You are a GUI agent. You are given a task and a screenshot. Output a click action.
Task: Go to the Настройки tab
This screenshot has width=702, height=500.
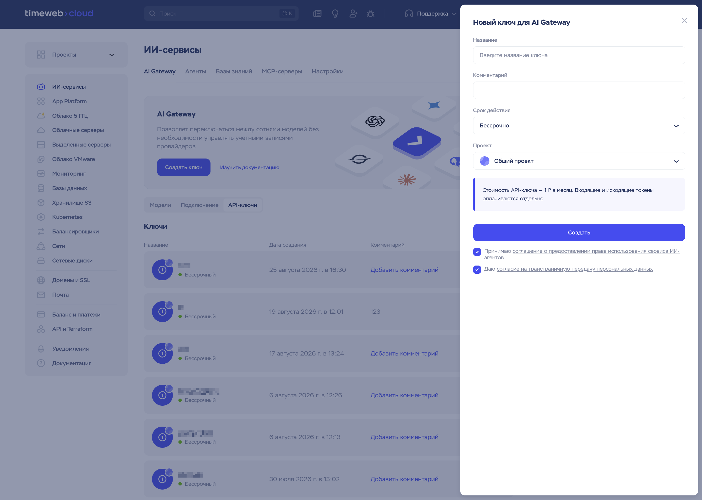point(328,71)
